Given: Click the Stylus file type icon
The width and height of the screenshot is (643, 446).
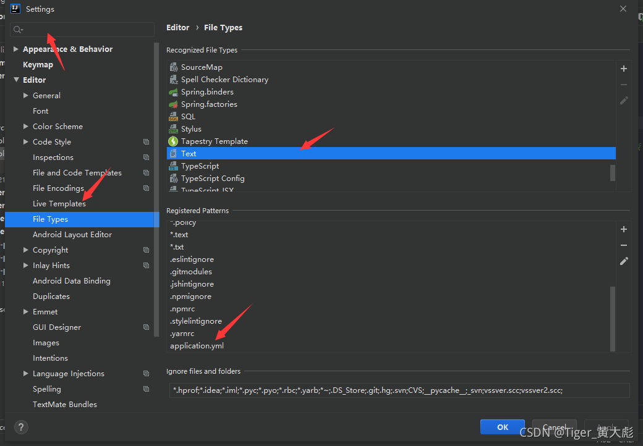Looking at the screenshot, I should coord(174,129).
